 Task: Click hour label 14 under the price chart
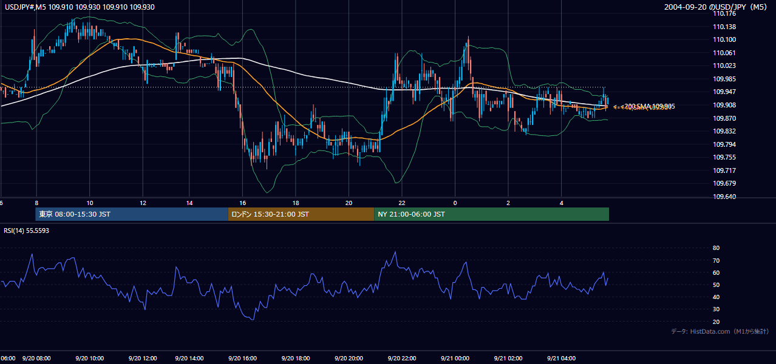point(189,202)
